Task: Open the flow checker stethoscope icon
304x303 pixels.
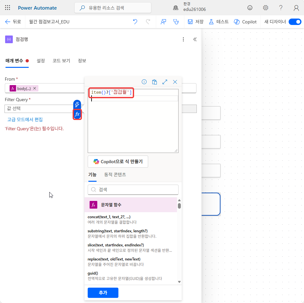Action: pos(176,22)
